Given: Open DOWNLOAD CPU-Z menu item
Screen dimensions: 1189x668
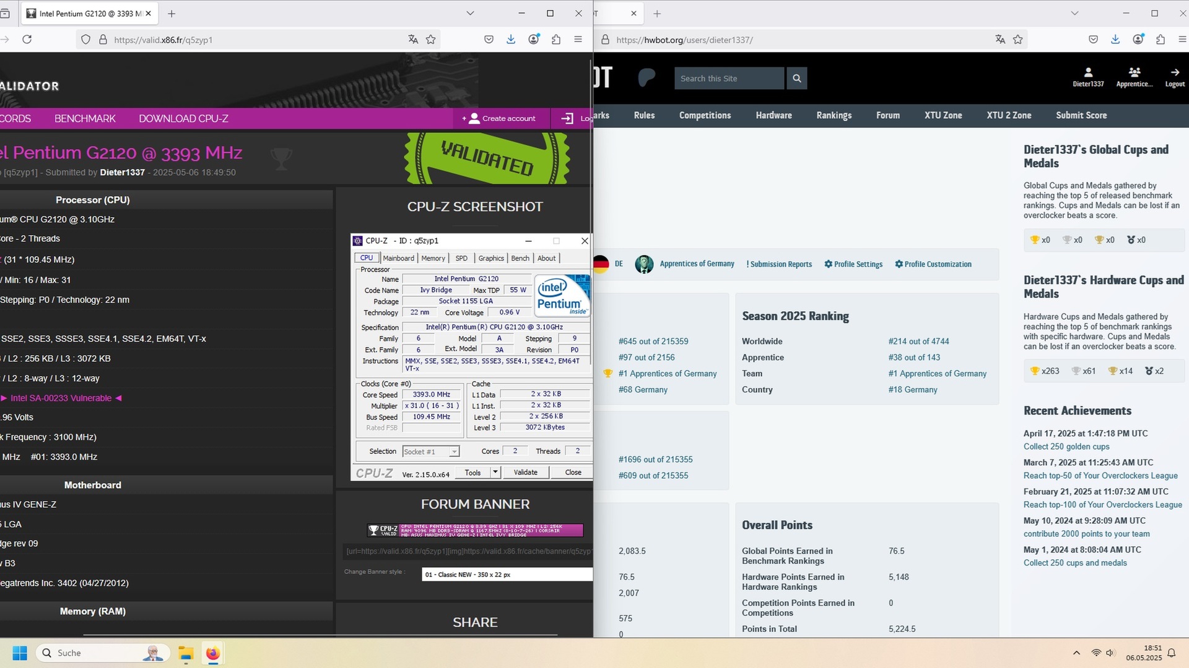Looking at the screenshot, I should (183, 118).
